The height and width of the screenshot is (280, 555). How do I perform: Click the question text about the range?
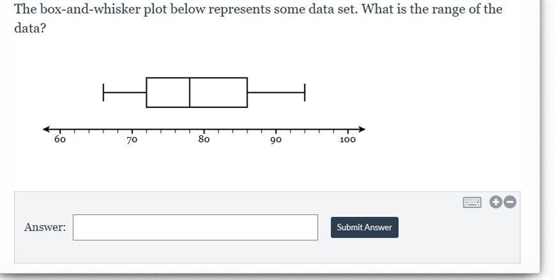pyautogui.click(x=258, y=18)
